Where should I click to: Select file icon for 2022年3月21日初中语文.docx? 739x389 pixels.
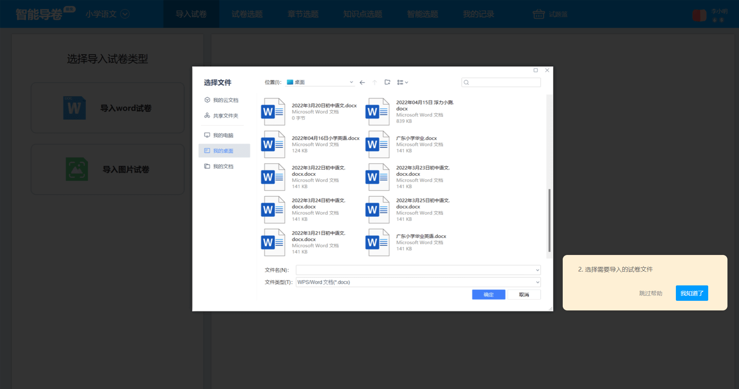[x=273, y=243]
